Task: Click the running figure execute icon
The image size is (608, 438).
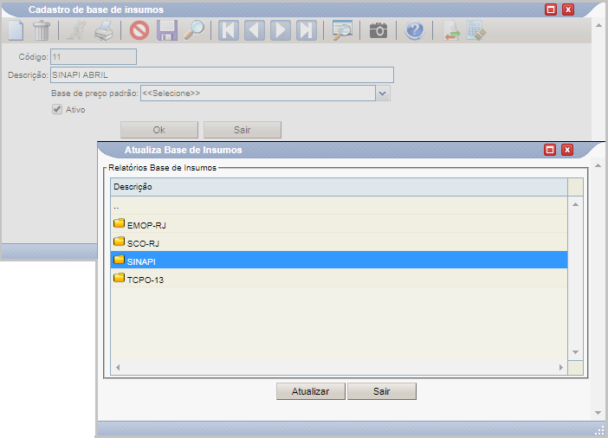Action: (x=76, y=30)
